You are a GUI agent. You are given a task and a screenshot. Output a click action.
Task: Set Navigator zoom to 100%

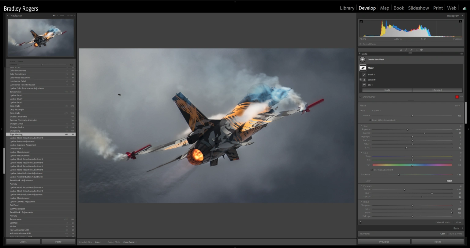[x=62, y=16]
